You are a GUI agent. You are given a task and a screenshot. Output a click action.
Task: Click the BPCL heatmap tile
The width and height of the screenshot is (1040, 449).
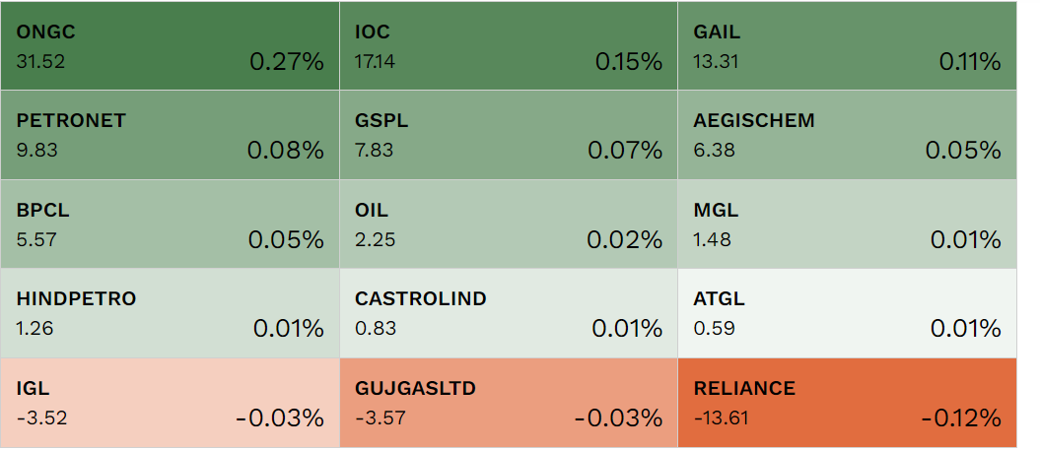[x=170, y=224]
